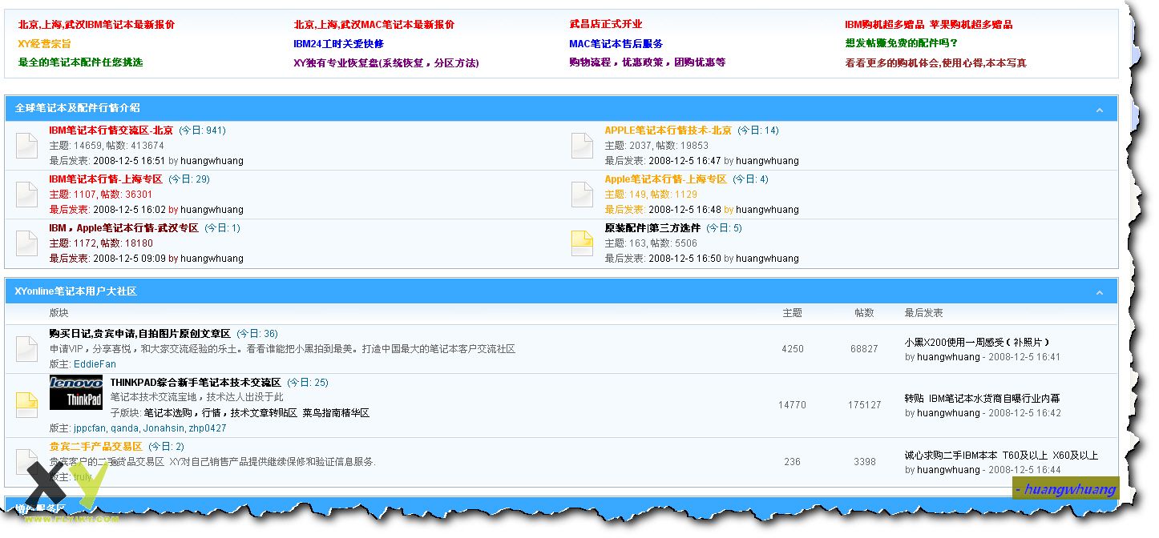Click forum icon beside IBM笔记本行情-上海专区
Image resolution: width=1159 pixels, height=538 pixels.
pos(27,195)
